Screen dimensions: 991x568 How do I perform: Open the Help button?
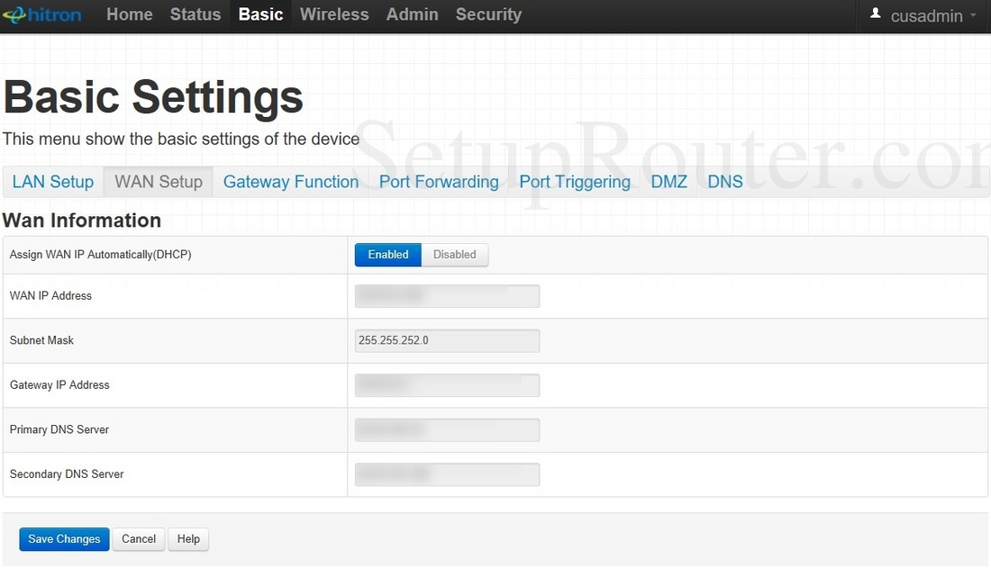click(x=188, y=539)
